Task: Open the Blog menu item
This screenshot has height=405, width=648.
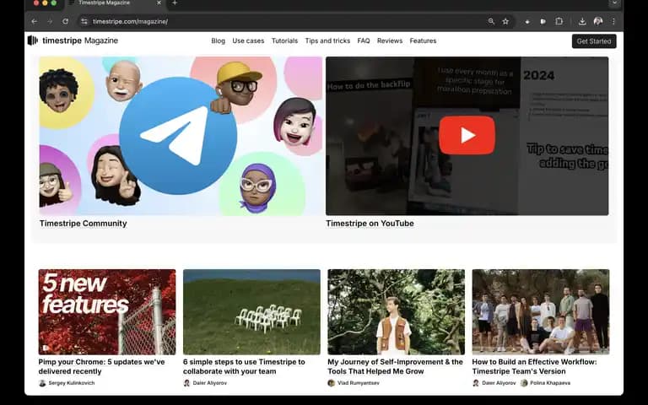Action: tap(219, 40)
